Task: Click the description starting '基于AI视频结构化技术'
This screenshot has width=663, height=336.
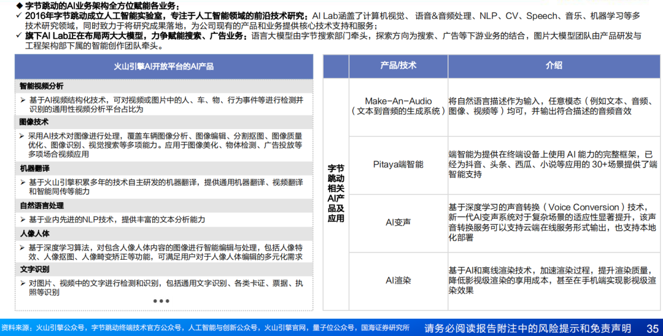Action: coord(166,104)
